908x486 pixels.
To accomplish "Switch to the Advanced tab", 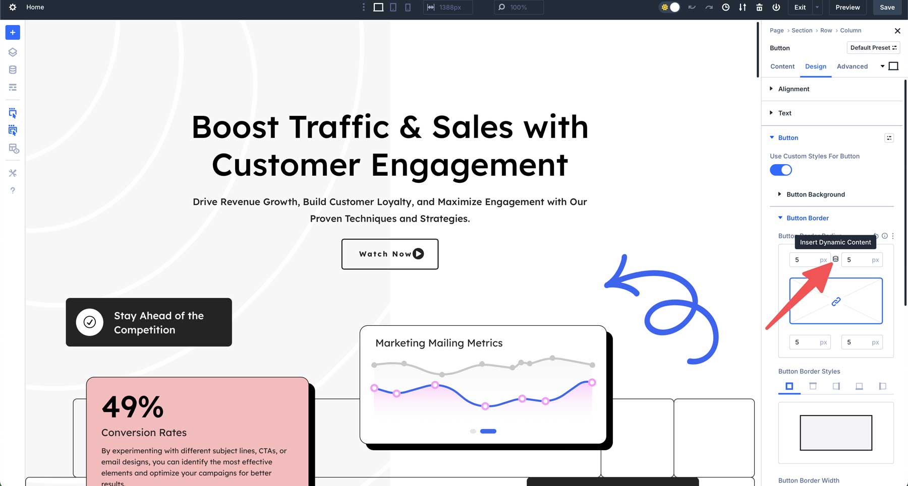I will (x=853, y=66).
